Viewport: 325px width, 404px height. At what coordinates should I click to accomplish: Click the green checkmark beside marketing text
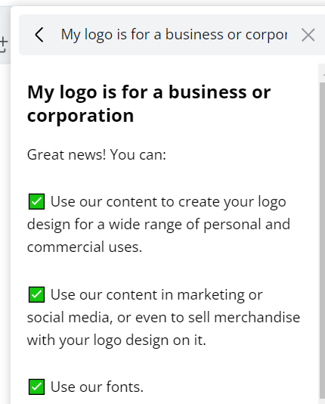point(36,294)
